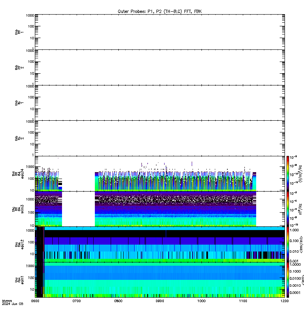The image size is (304, 324).
Task: Click the 0600 time axis tick label
Action: click(x=35, y=301)
